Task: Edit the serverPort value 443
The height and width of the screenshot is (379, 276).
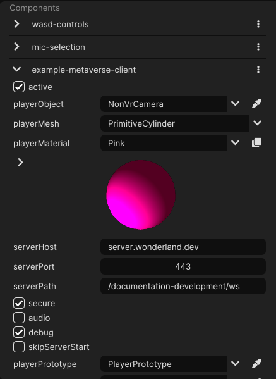Action: (x=183, y=266)
